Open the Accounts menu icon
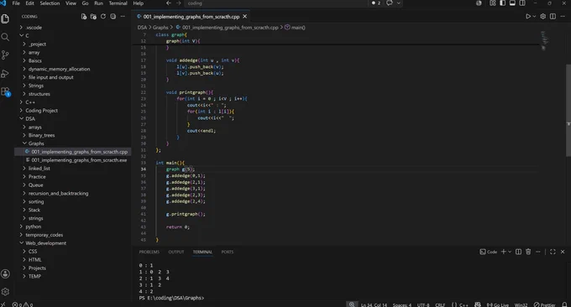 (x=5, y=274)
